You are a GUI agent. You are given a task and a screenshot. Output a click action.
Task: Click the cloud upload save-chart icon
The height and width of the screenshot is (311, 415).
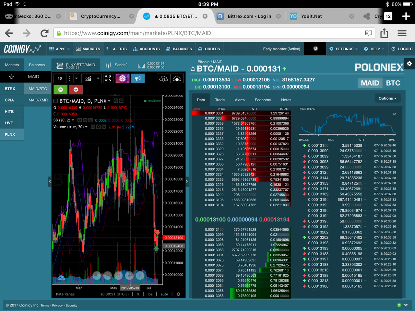(177, 79)
